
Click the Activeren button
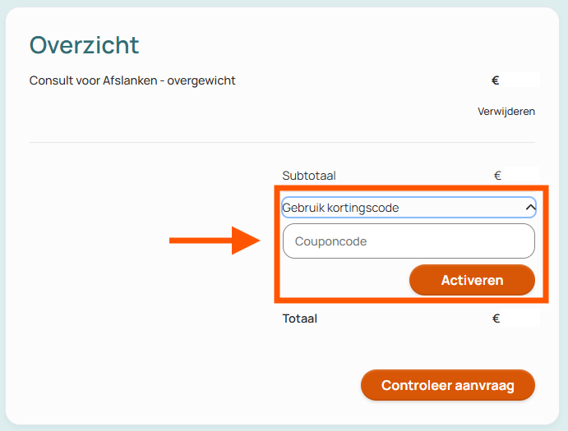[x=472, y=280]
